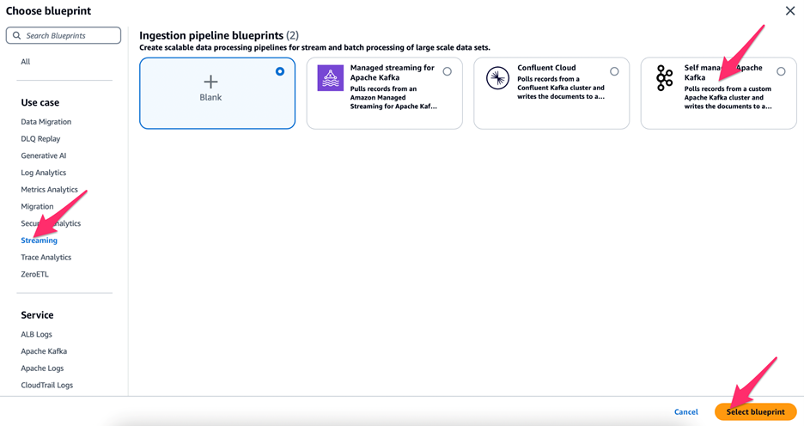Cancel the blueprint selection
This screenshot has width=804, height=426.
(x=686, y=411)
